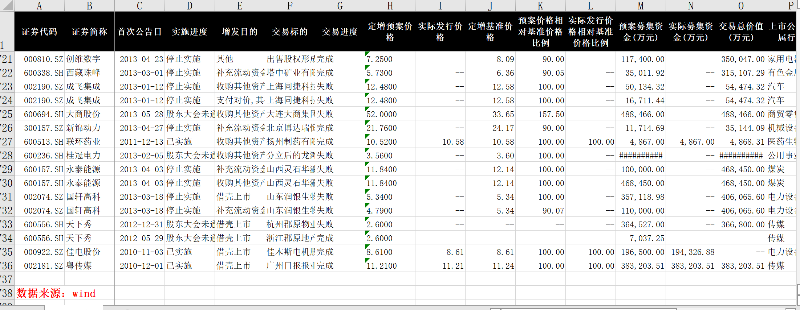This screenshot has width=800, height=310.
Task: Select cell 大连大商集团 in row 725
Action: point(290,114)
